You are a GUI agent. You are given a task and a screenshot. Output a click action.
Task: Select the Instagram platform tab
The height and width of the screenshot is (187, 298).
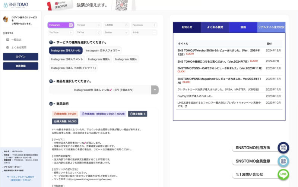pos(61,25)
